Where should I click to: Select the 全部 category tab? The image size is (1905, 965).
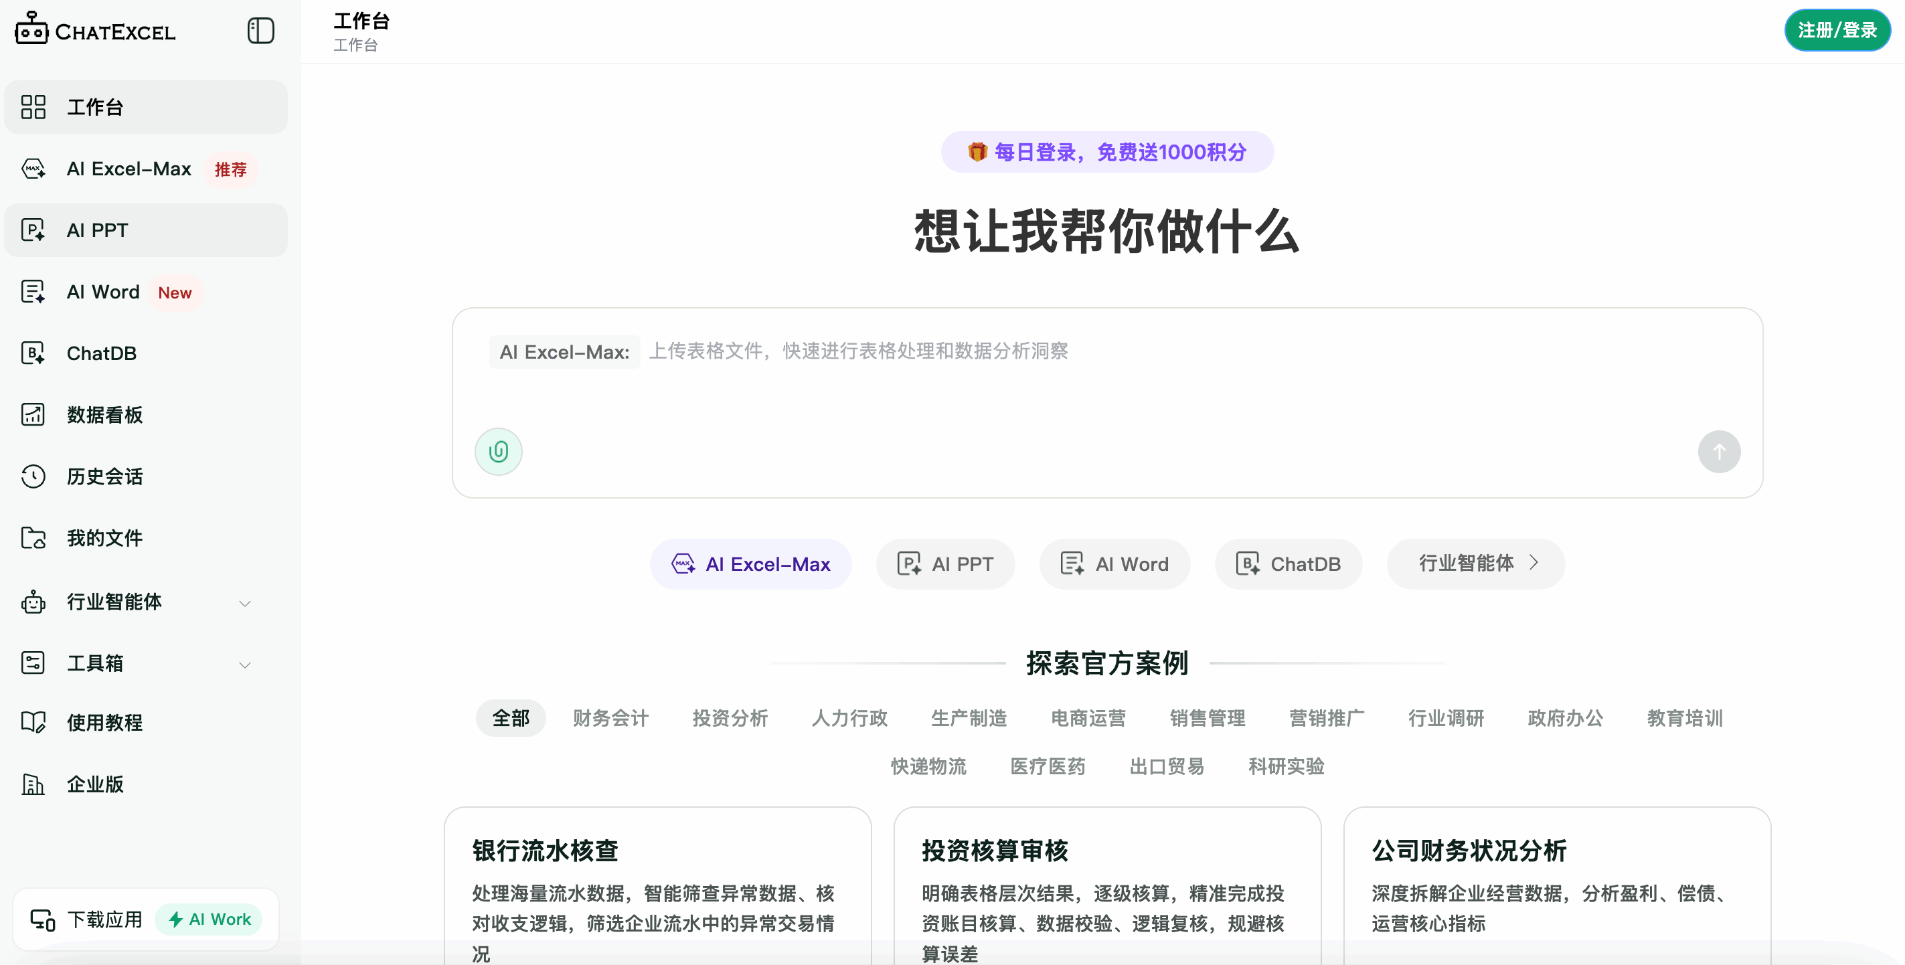[x=511, y=718]
